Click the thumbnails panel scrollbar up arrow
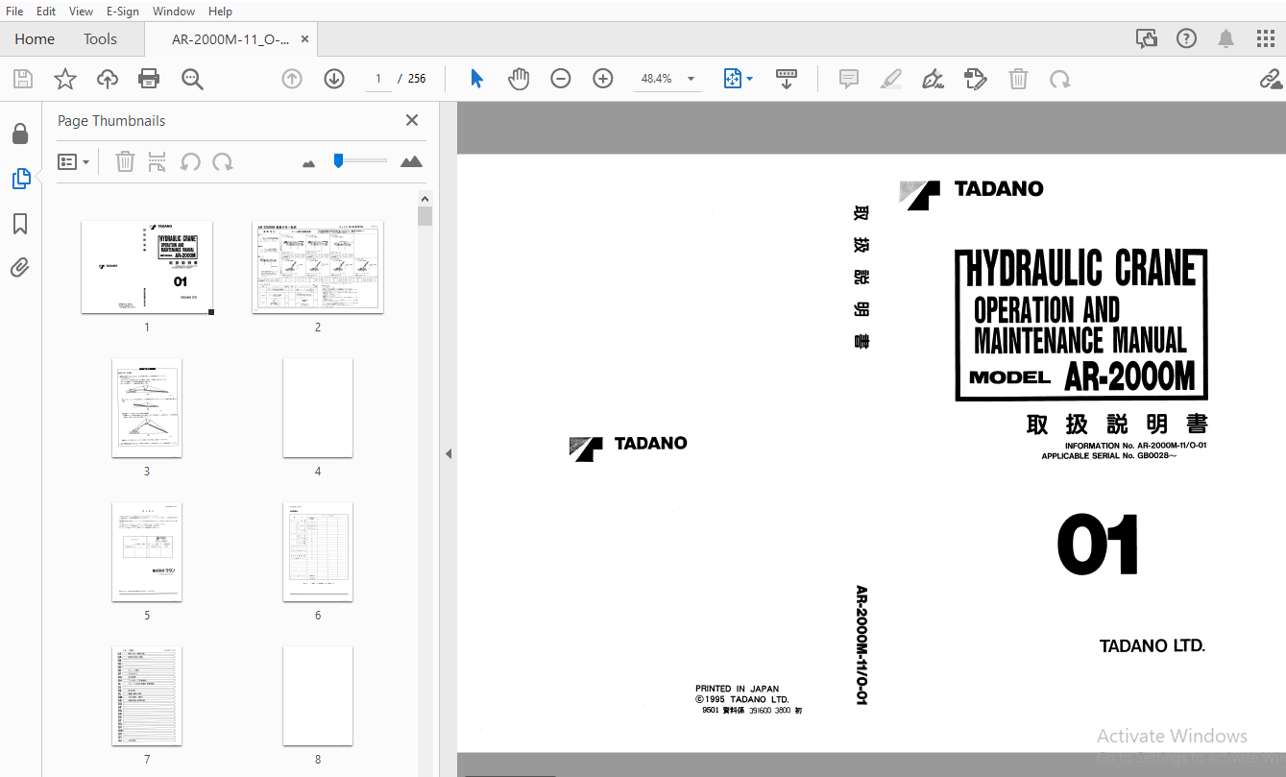1286x777 pixels. [x=425, y=199]
